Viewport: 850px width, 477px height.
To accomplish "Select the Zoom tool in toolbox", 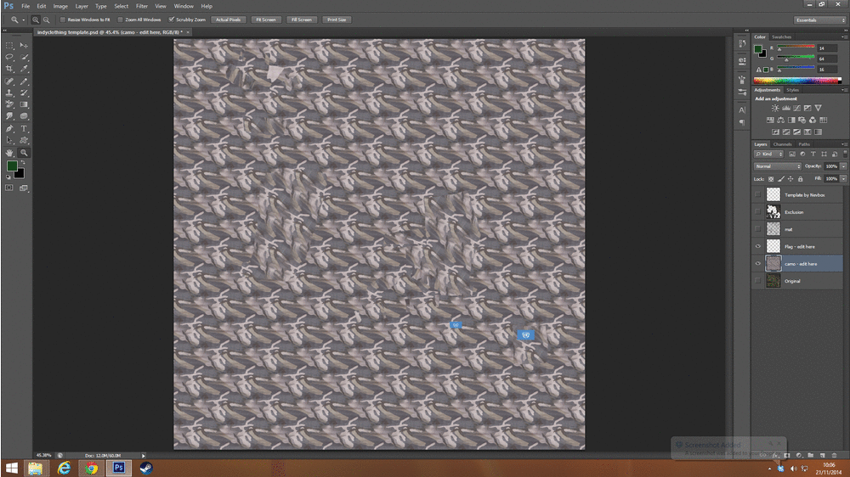I will pos(24,153).
